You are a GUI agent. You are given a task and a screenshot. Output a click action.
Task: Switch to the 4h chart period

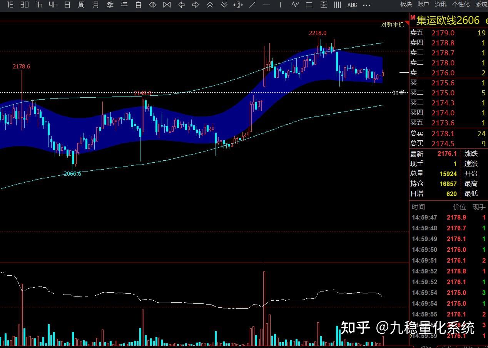(53, 5)
